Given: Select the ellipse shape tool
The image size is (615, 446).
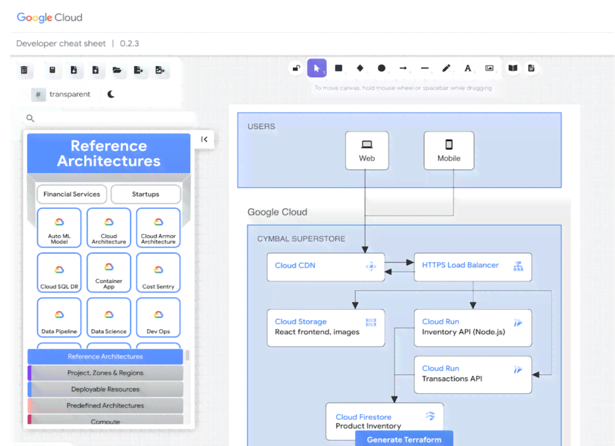Looking at the screenshot, I should click(381, 68).
